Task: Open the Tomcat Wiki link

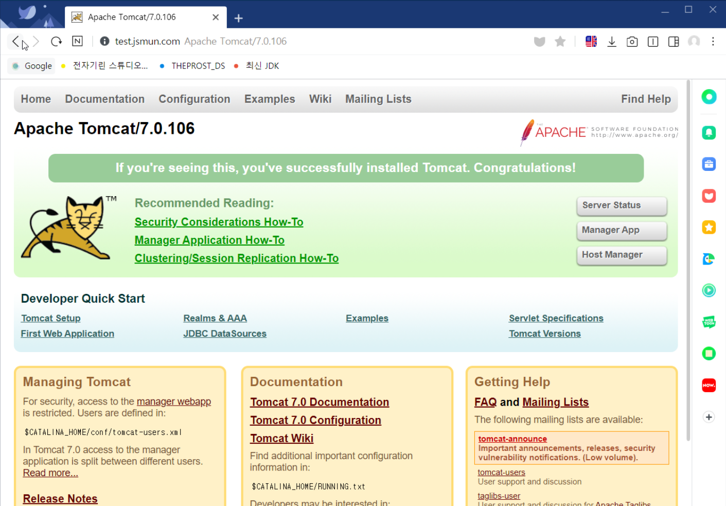Action: coord(282,438)
